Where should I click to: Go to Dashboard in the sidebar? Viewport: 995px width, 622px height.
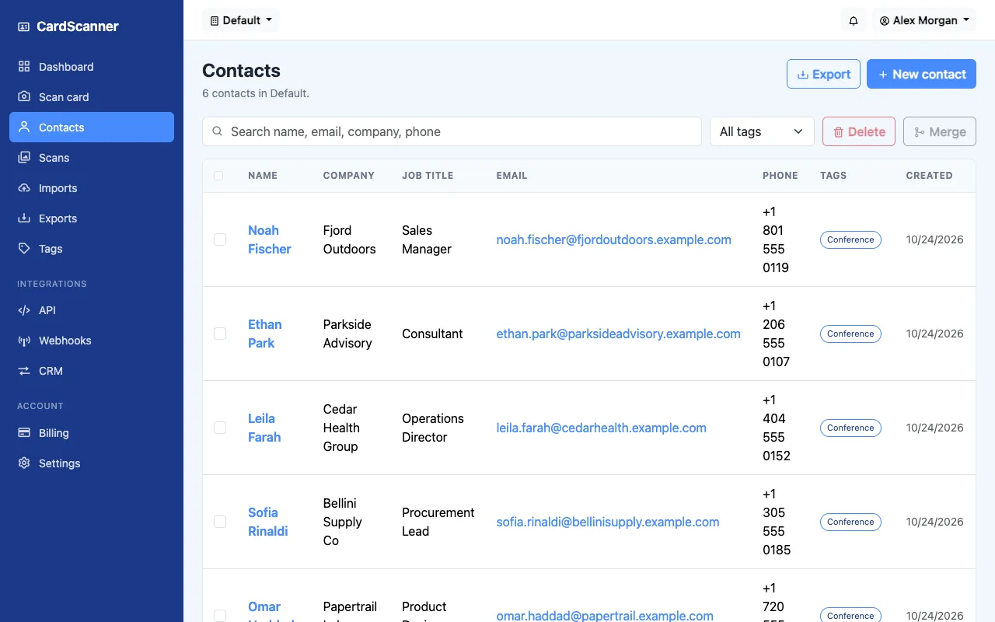(x=92, y=67)
